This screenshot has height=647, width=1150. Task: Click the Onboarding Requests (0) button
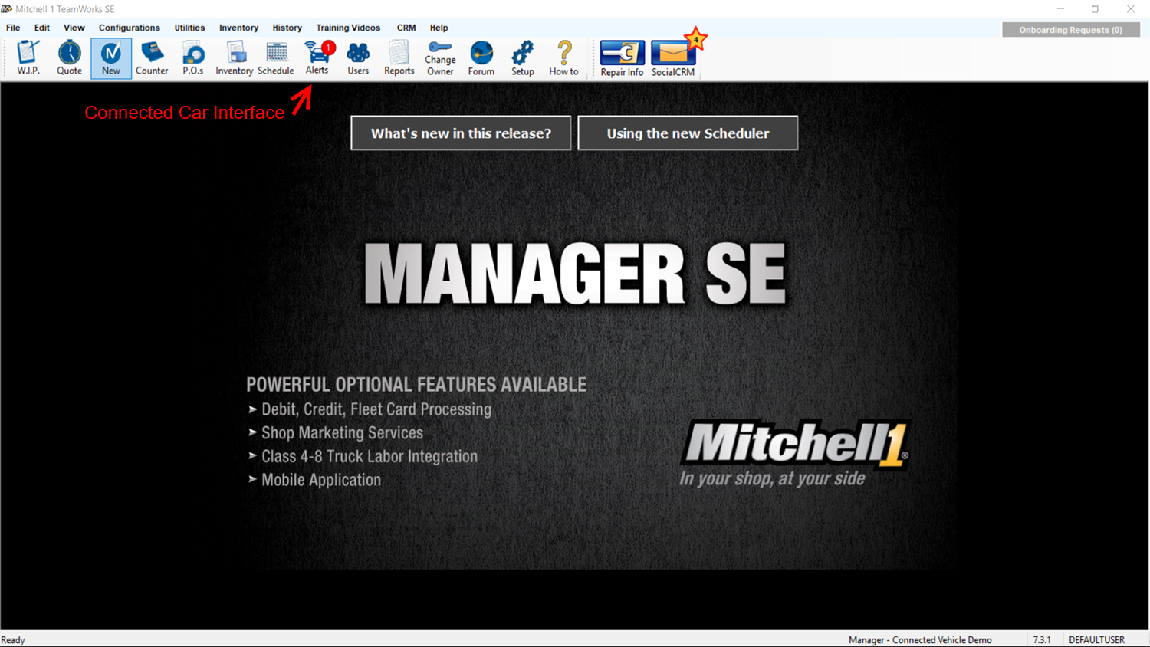click(x=1070, y=29)
